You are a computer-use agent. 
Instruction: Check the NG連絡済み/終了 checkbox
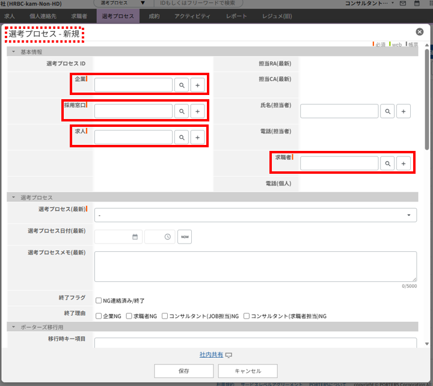[99, 301]
